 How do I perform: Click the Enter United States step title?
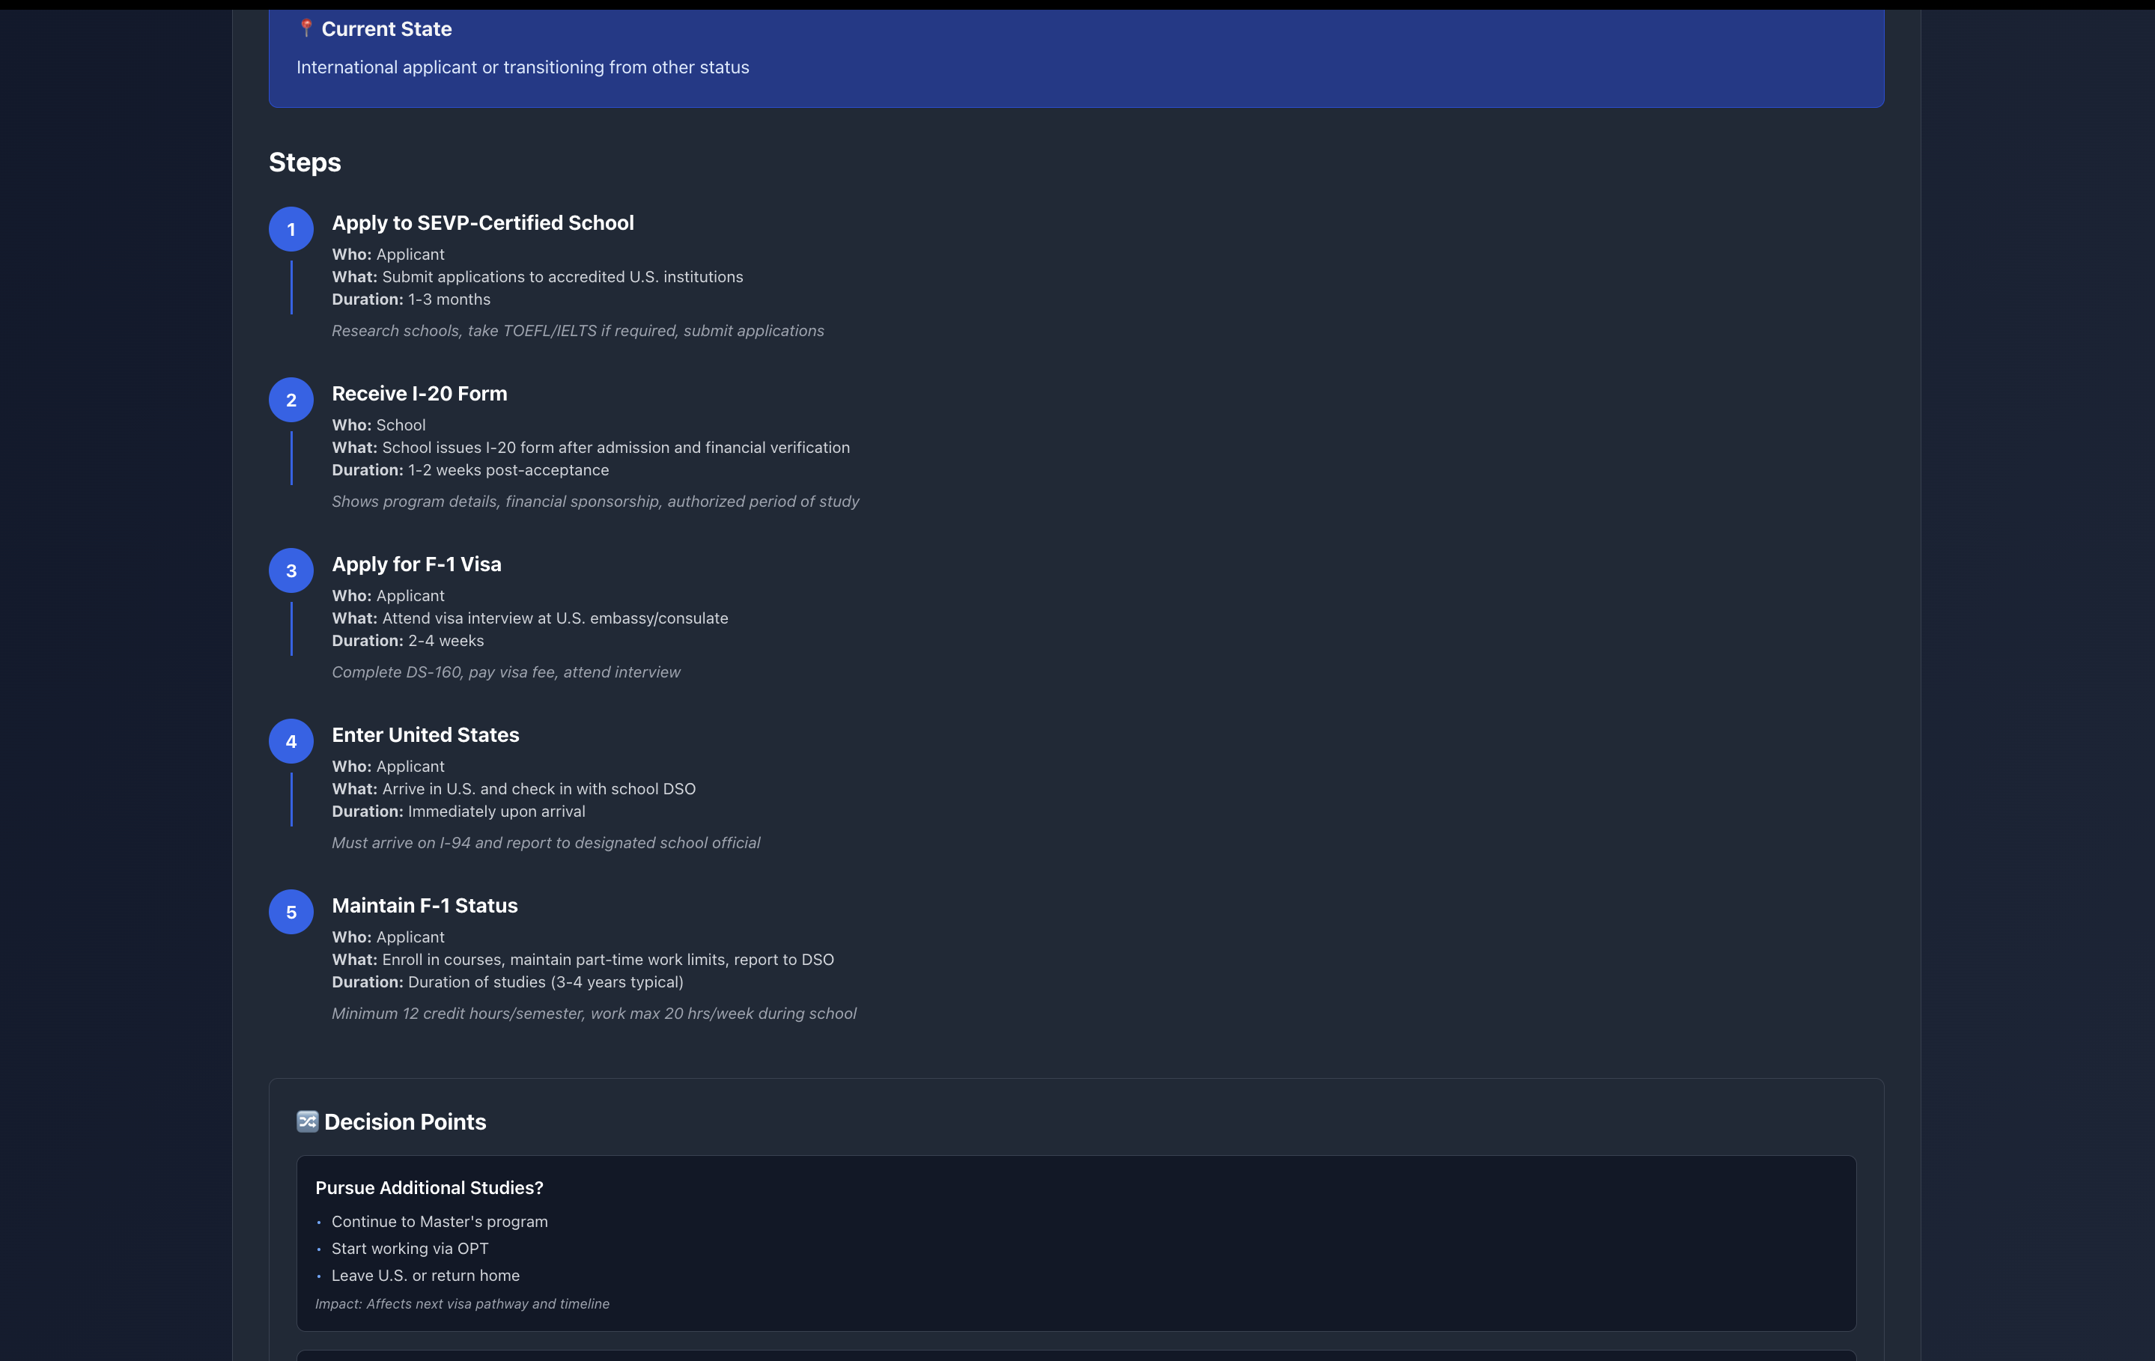tap(425, 734)
